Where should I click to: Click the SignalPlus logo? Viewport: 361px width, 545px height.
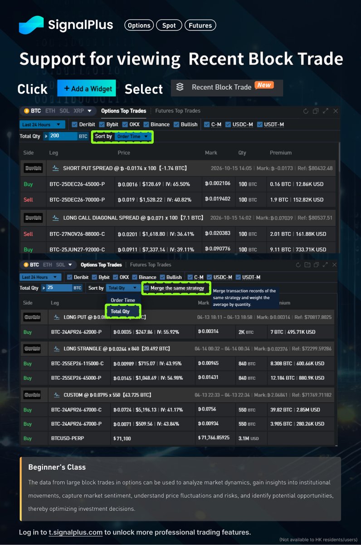66,25
